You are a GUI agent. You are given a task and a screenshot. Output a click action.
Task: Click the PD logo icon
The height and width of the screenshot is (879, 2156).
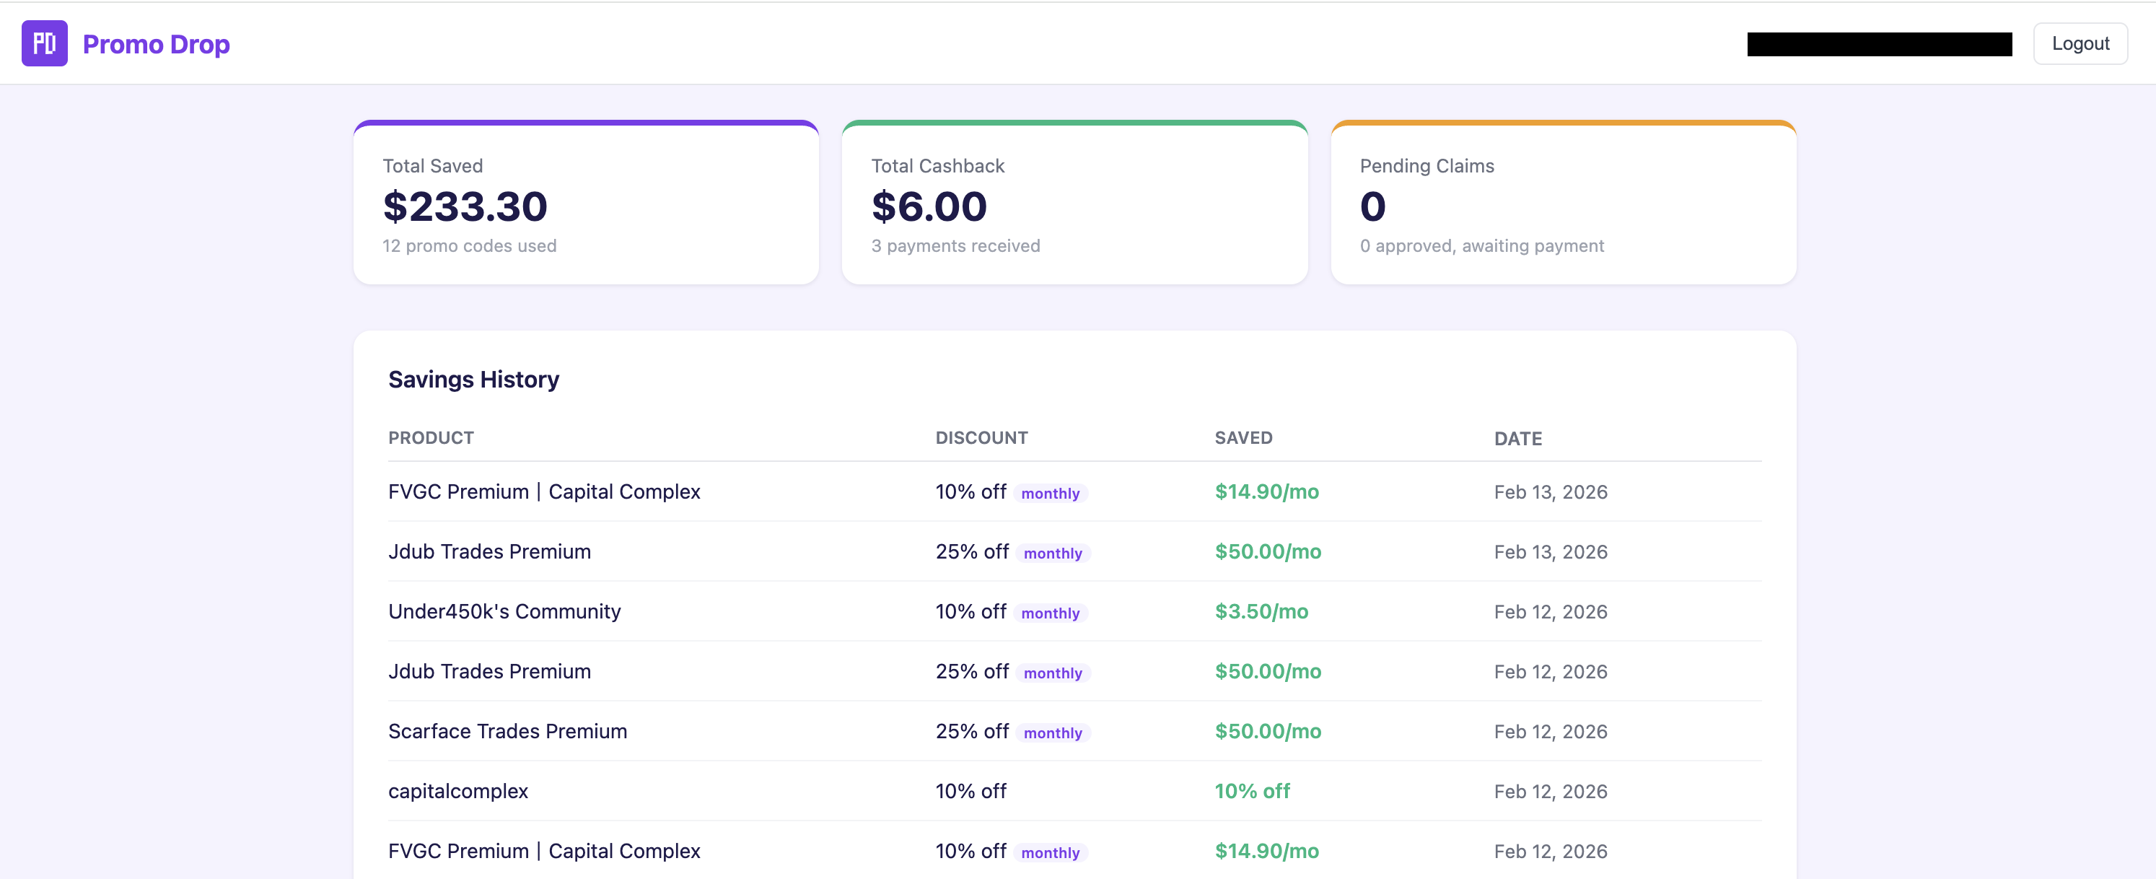[x=44, y=43]
